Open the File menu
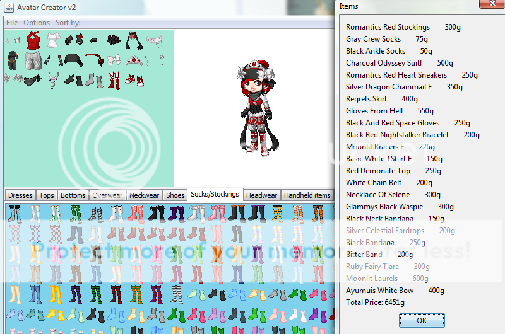Image resolution: width=505 pixels, height=334 pixels. pyautogui.click(x=12, y=23)
